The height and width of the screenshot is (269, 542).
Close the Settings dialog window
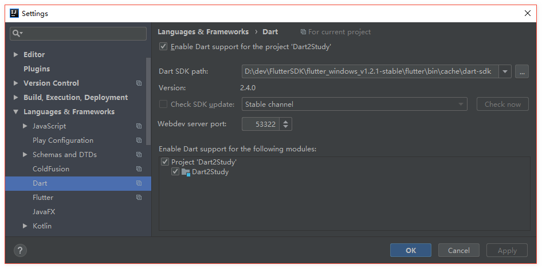[x=528, y=14]
